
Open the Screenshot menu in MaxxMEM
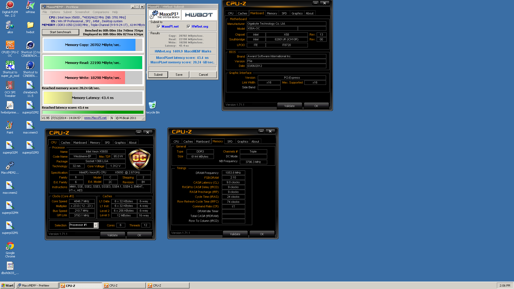coord(82,12)
